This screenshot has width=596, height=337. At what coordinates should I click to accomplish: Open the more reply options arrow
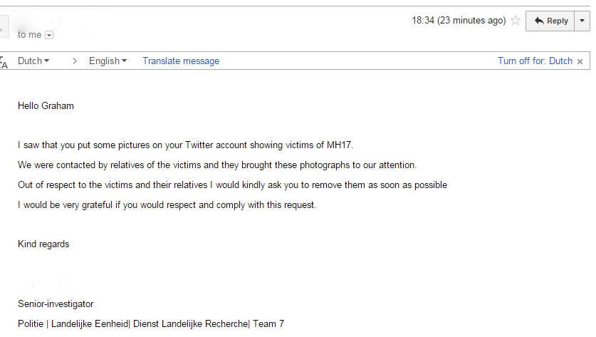pos(582,21)
